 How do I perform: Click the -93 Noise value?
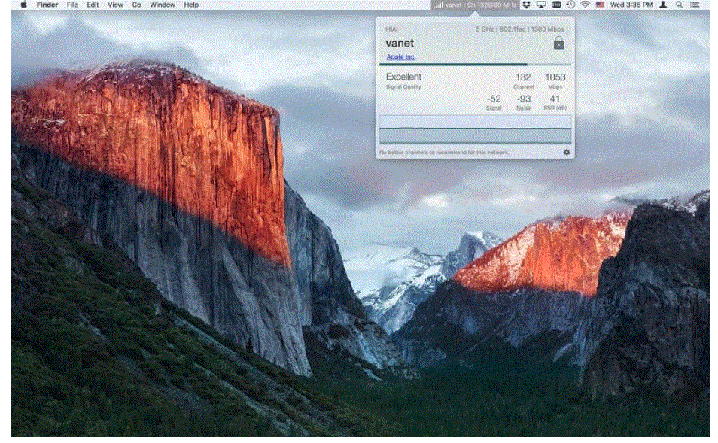coord(523,99)
